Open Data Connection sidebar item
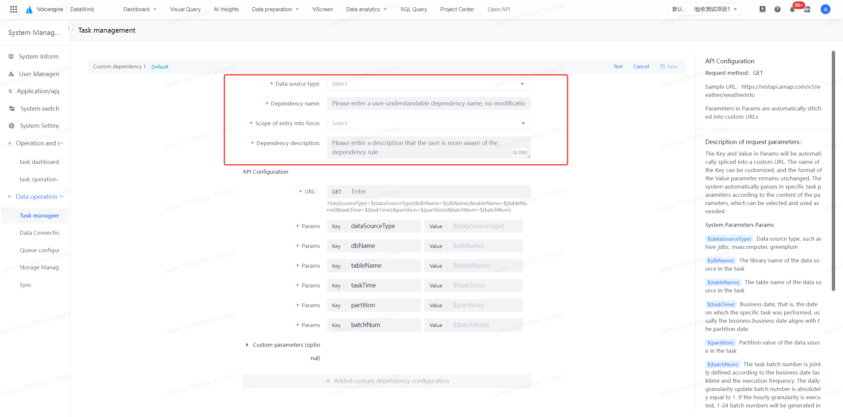 pos(39,233)
